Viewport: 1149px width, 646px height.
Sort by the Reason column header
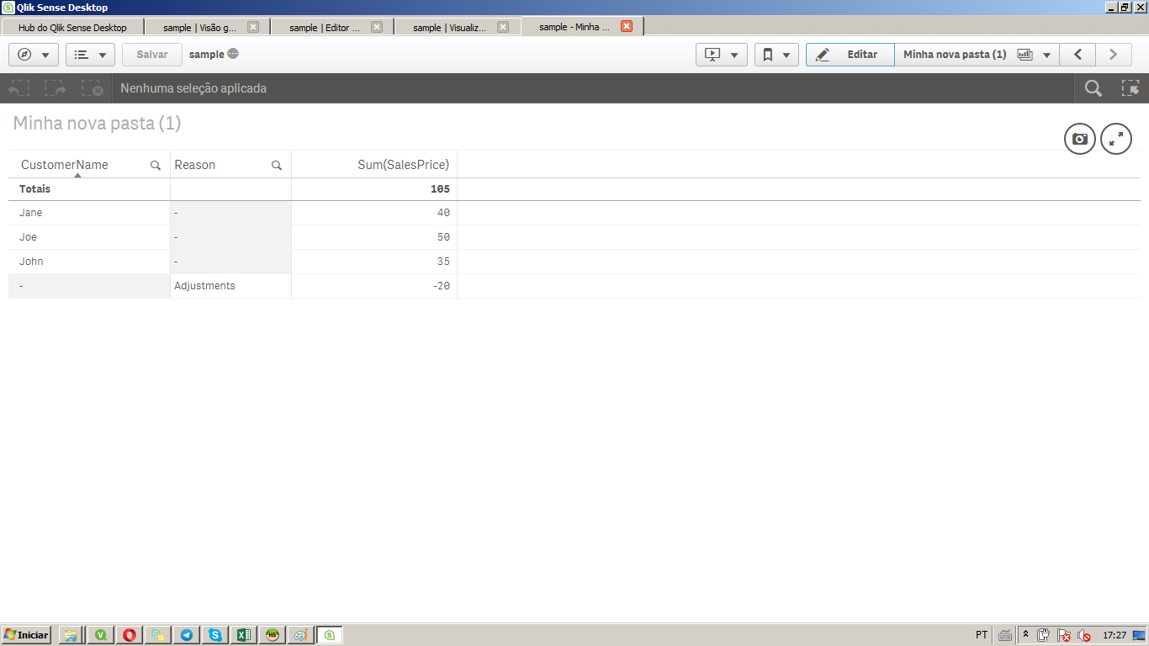coord(195,165)
